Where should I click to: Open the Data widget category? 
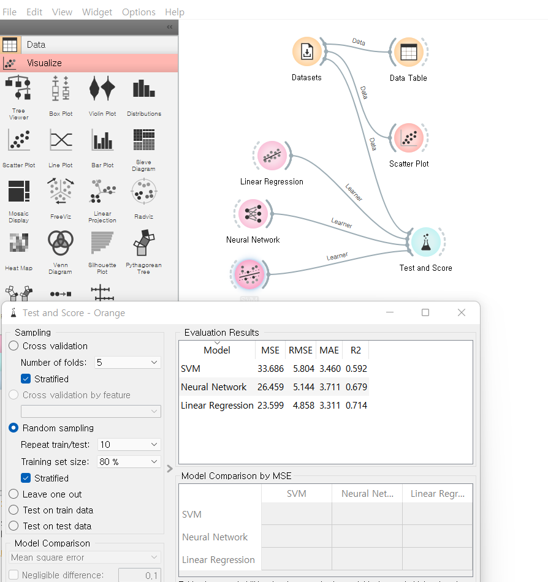point(36,45)
